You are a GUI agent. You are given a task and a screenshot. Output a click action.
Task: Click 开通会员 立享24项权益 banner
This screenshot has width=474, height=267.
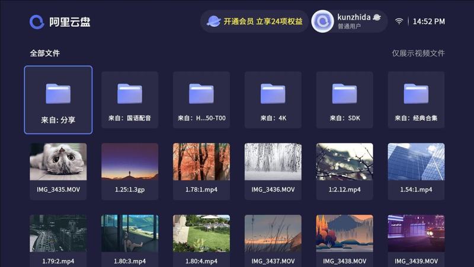(262, 21)
